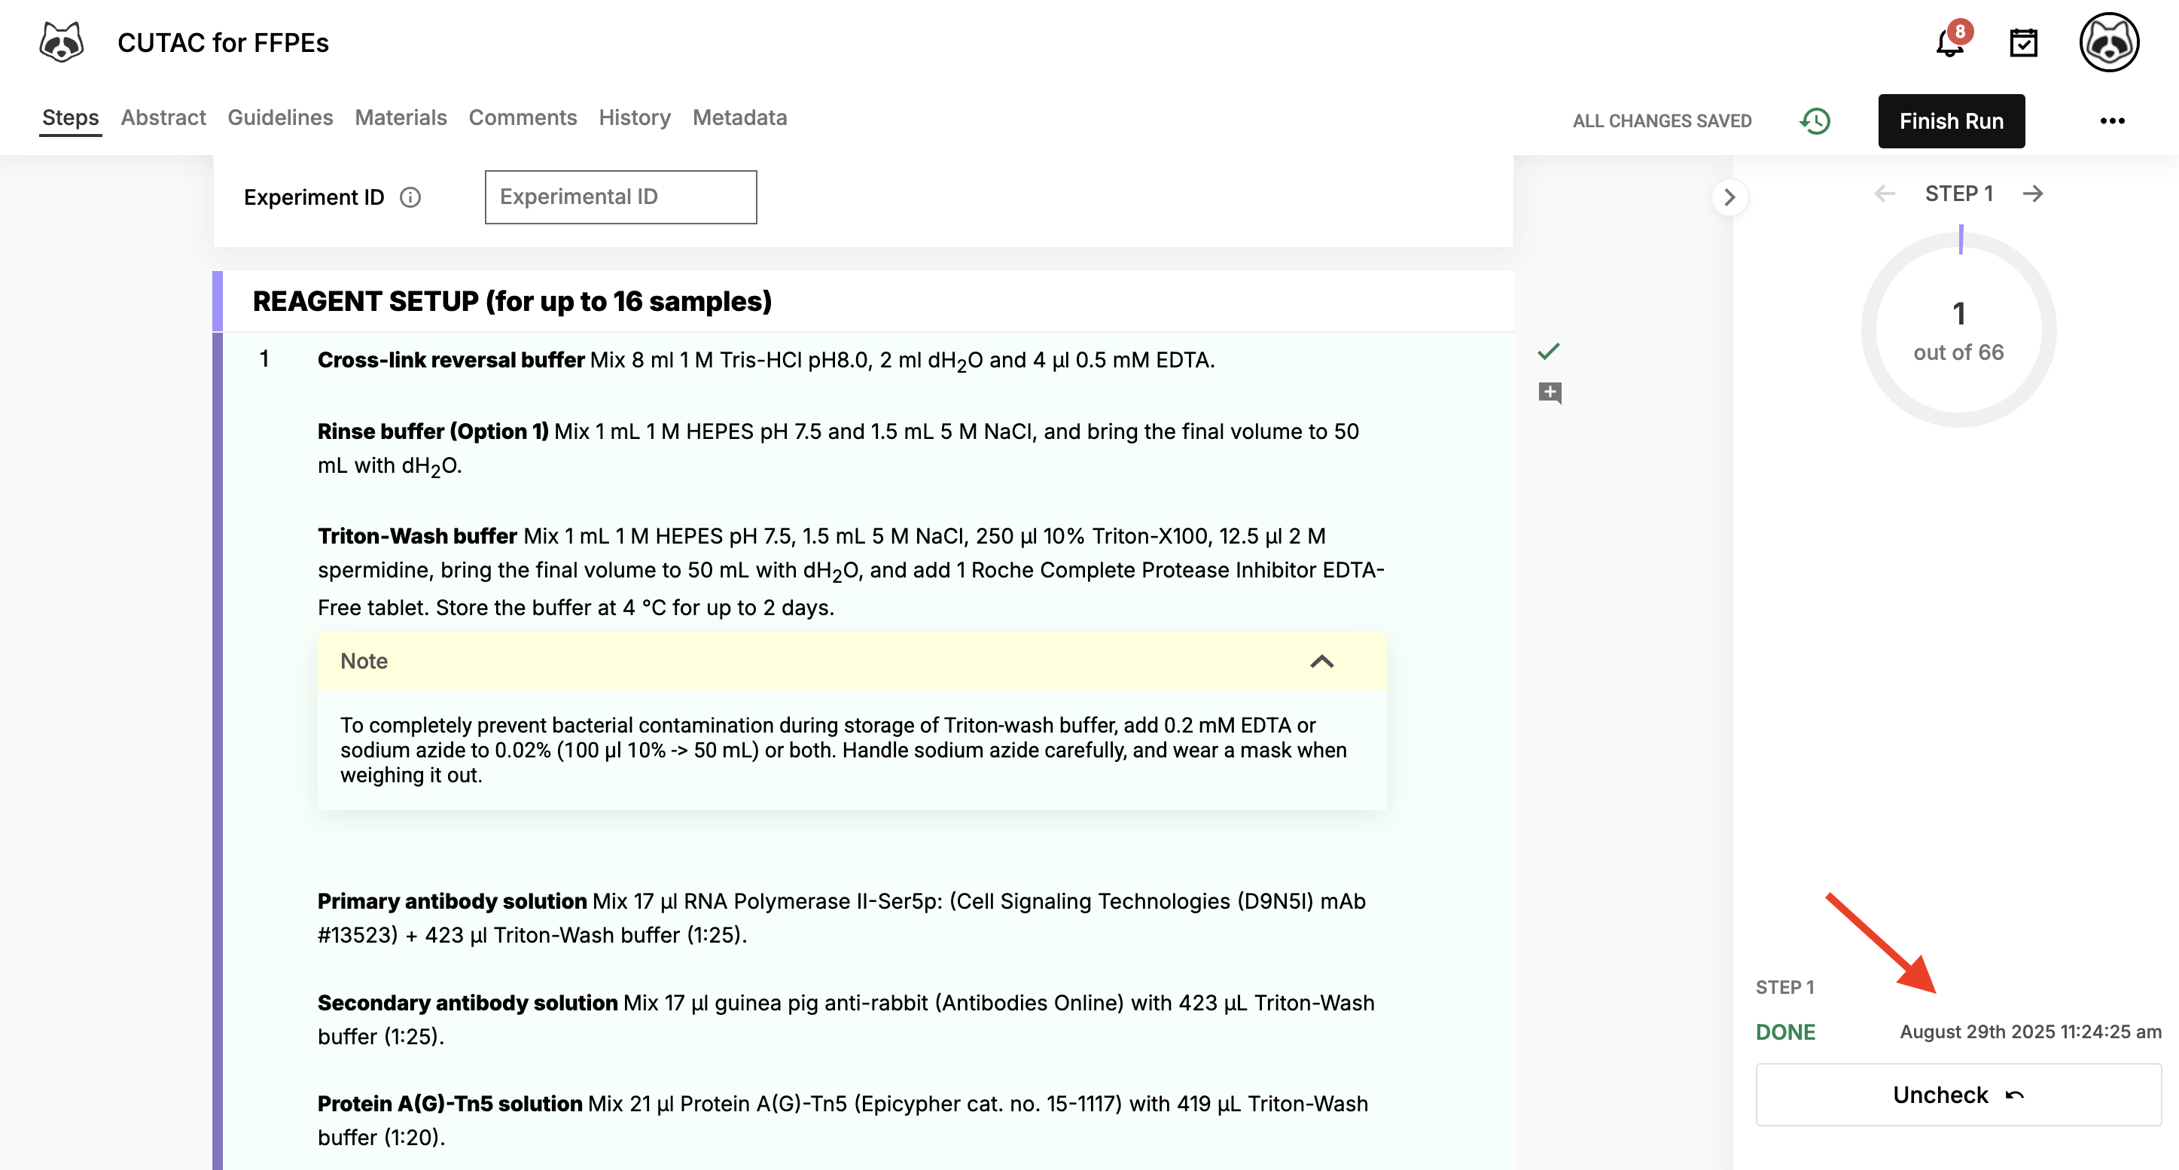Screen dimensions: 2179x1170
Task: Open version history clock icon
Action: [1815, 121]
